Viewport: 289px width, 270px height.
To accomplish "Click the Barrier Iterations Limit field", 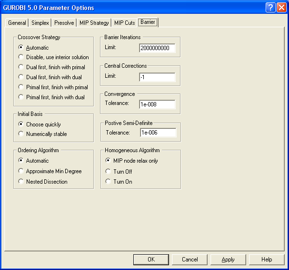I will coord(158,48).
